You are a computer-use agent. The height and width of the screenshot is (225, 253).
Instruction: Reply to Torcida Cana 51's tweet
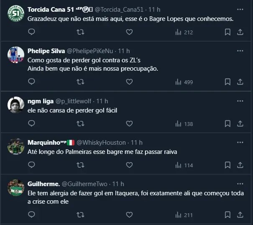[31, 32]
